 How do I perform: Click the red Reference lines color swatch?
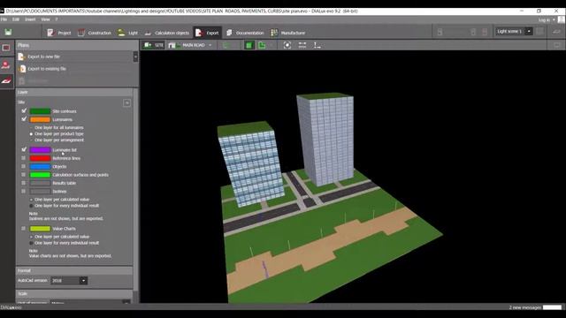point(40,158)
